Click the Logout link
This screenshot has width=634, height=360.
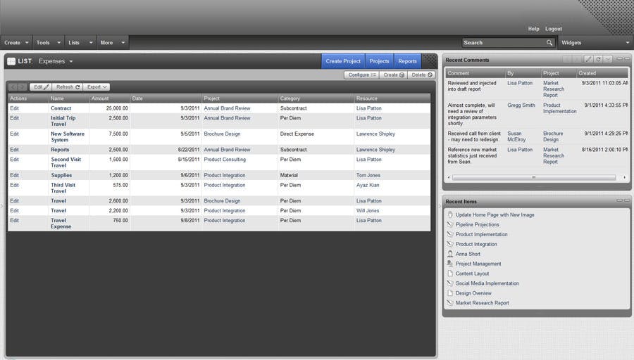pos(554,29)
